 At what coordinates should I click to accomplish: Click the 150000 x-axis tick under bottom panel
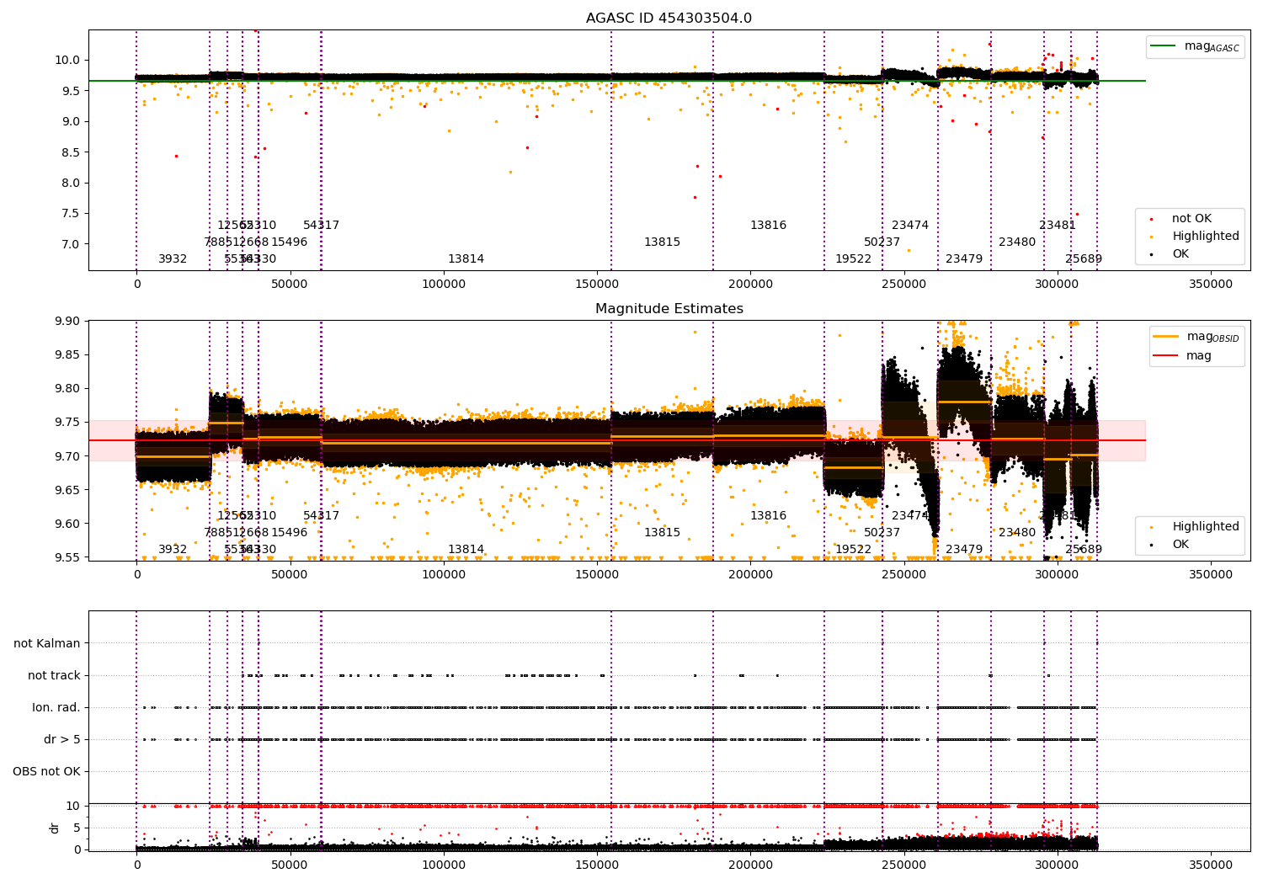(597, 864)
